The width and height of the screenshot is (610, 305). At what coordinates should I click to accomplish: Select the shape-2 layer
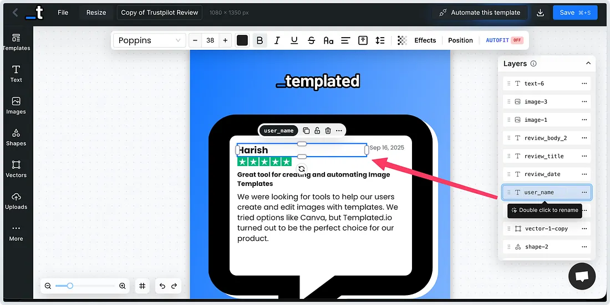547,247
